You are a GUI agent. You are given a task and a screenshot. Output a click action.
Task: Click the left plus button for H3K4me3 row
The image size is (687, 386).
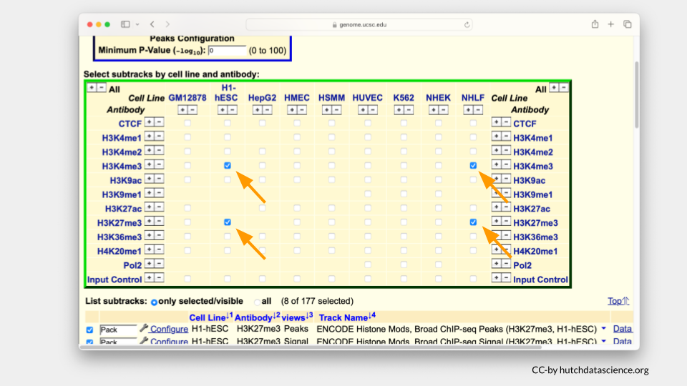(x=150, y=164)
